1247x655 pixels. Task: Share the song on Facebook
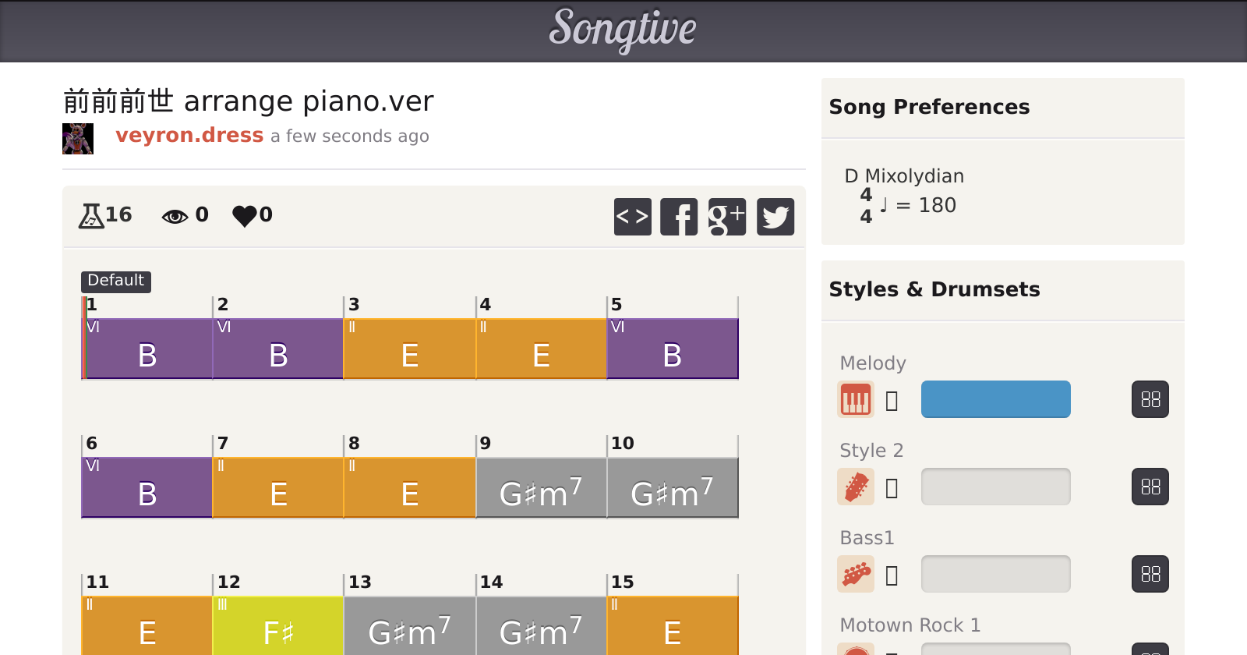679,216
